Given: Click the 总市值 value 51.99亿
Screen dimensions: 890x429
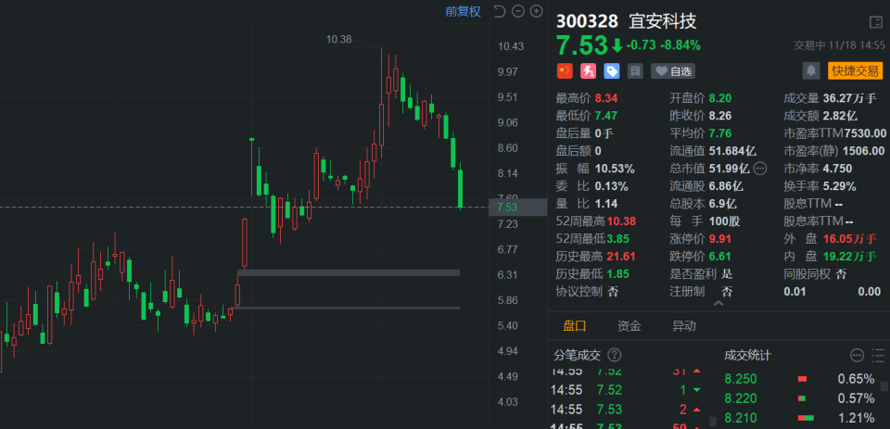Looking at the screenshot, I should tap(730, 169).
